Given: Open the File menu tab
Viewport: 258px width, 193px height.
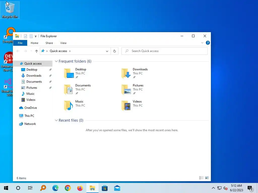Looking at the screenshot, I should [20, 43].
